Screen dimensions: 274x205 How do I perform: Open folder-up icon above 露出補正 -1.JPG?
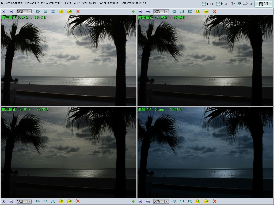pyautogui.click(x=198, y=11)
